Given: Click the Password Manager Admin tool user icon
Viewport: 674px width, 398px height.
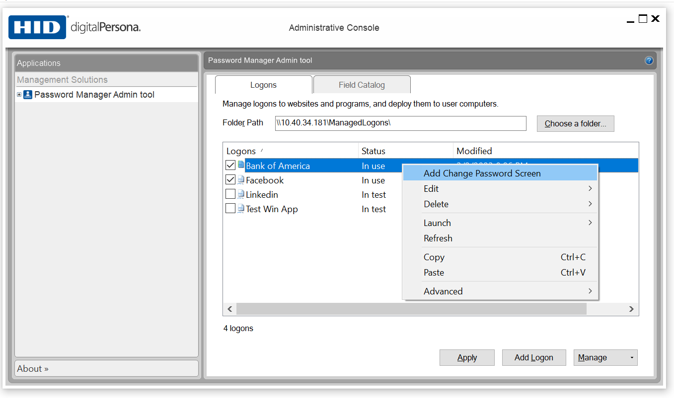Looking at the screenshot, I should [x=28, y=95].
